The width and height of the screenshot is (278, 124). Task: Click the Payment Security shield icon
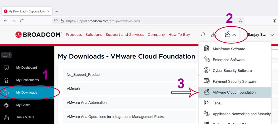(x=207, y=81)
